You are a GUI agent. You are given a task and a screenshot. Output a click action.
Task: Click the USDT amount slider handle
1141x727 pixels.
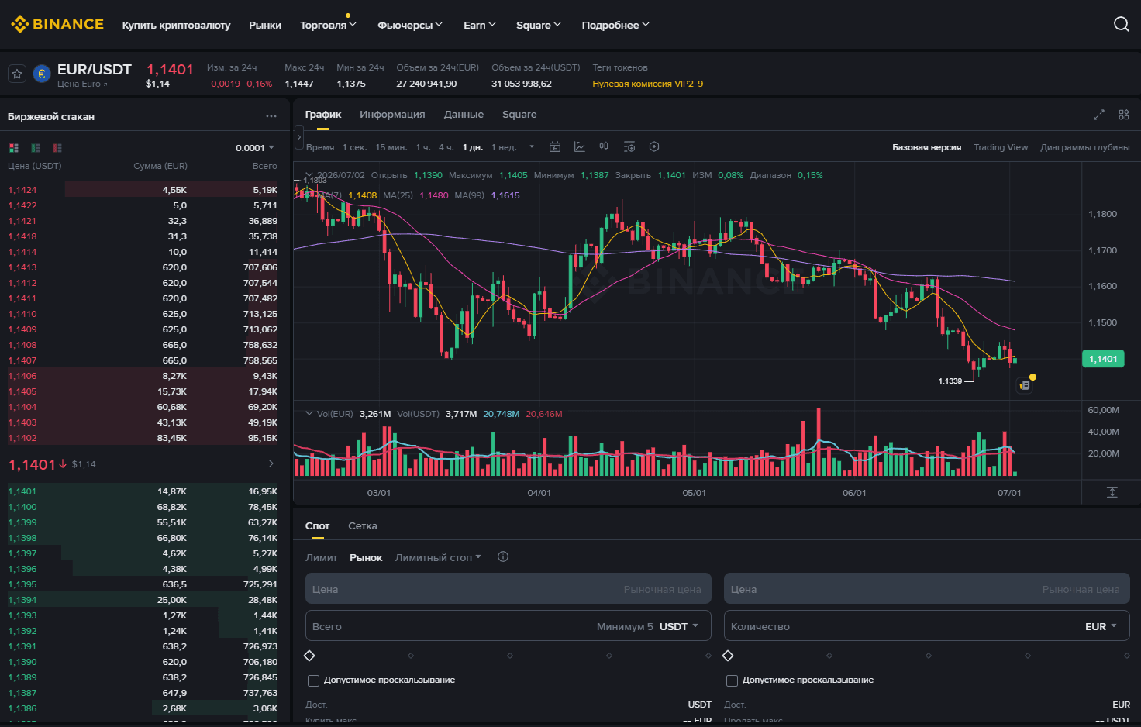(309, 656)
